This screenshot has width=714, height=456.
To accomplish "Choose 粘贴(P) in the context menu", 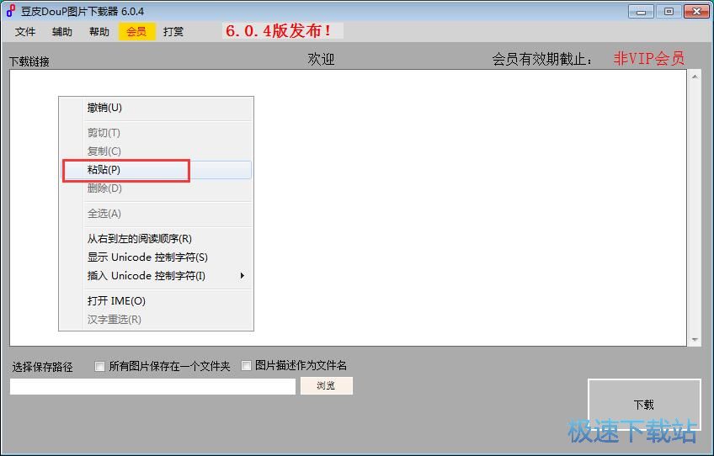I will tap(157, 170).
